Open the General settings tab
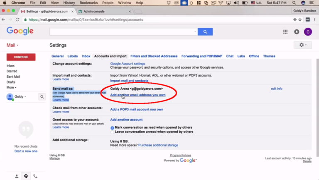Screen dimensions: 319x180 pyautogui.click(x=57, y=56)
